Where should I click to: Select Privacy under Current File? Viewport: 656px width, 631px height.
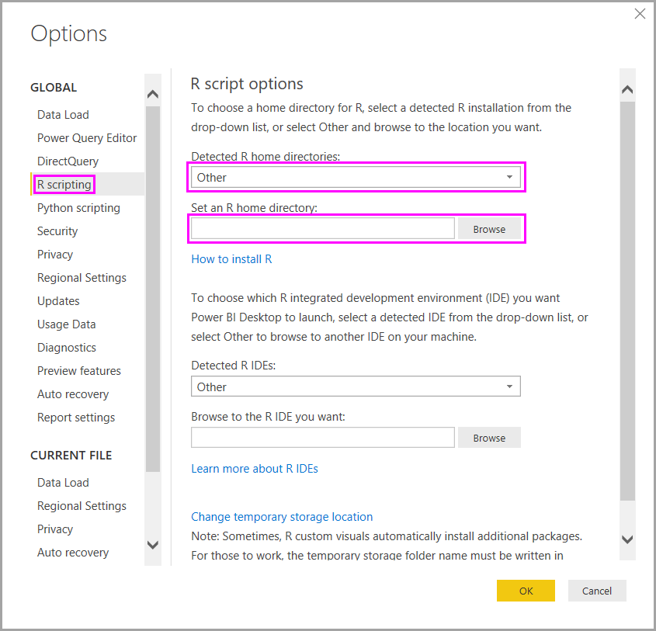tap(55, 529)
